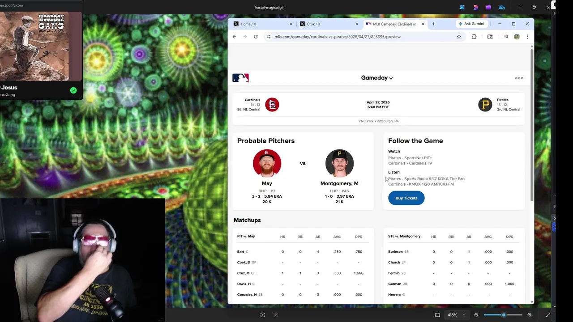
Task: Click the Pirates team logo
Action: pyautogui.click(x=485, y=105)
